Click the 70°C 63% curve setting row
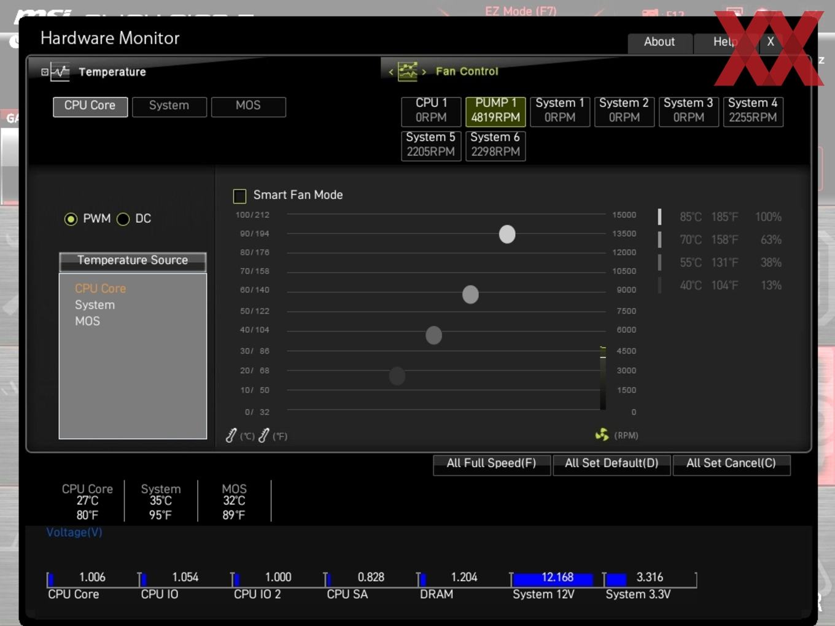This screenshot has width=835, height=626. coord(720,240)
